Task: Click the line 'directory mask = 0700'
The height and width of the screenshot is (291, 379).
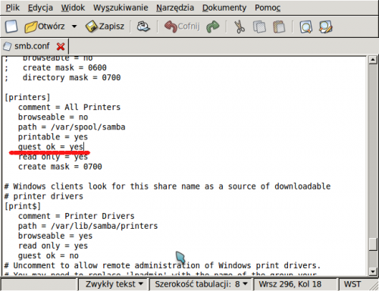Action: tap(72, 77)
